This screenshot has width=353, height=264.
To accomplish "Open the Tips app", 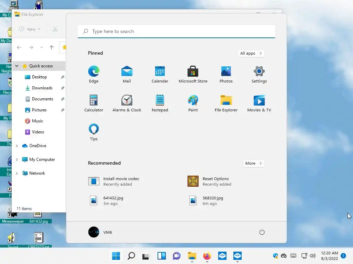I will pyautogui.click(x=94, y=132).
